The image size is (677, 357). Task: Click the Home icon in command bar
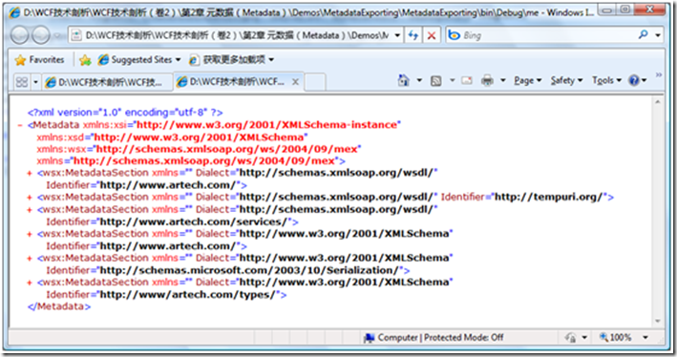[403, 80]
